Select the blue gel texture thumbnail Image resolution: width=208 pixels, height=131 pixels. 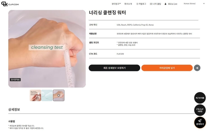(x=47, y=95)
